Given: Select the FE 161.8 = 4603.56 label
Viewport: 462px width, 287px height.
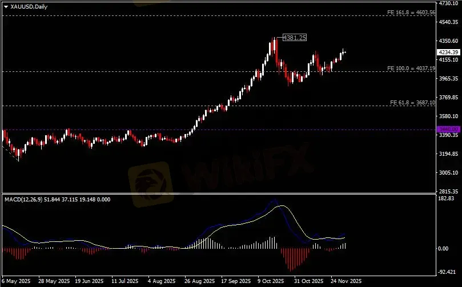Looking at the screenshot, I should pyautogui.click(x=411, y=13).
